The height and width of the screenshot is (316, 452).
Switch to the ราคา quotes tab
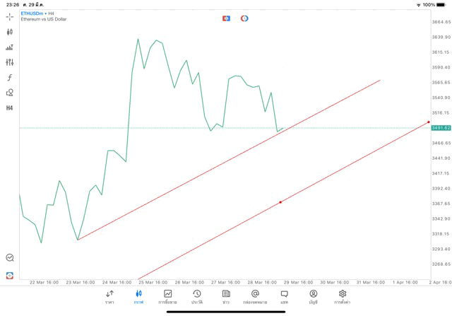click(x=109, y=297)
